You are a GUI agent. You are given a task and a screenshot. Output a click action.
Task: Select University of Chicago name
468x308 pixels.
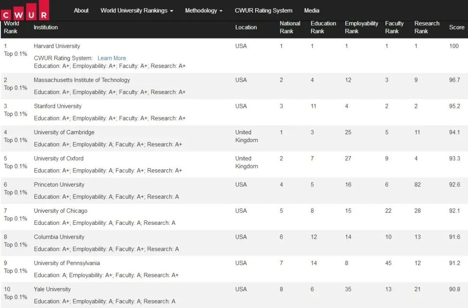click(61, 211)
